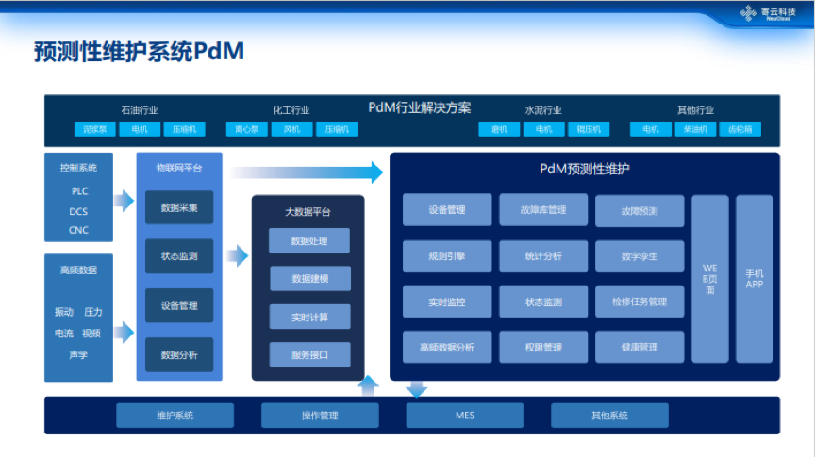Screen dimensions: 815x457
Task: Click the NeuCloud logo in the corner
Action: coord(768,13)
